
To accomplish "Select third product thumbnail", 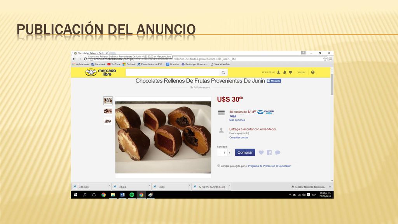I will pos(108,121).
